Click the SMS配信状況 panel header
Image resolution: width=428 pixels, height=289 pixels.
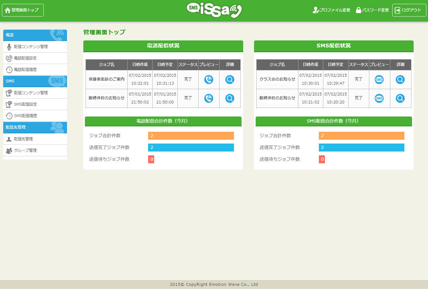point(334,46)
